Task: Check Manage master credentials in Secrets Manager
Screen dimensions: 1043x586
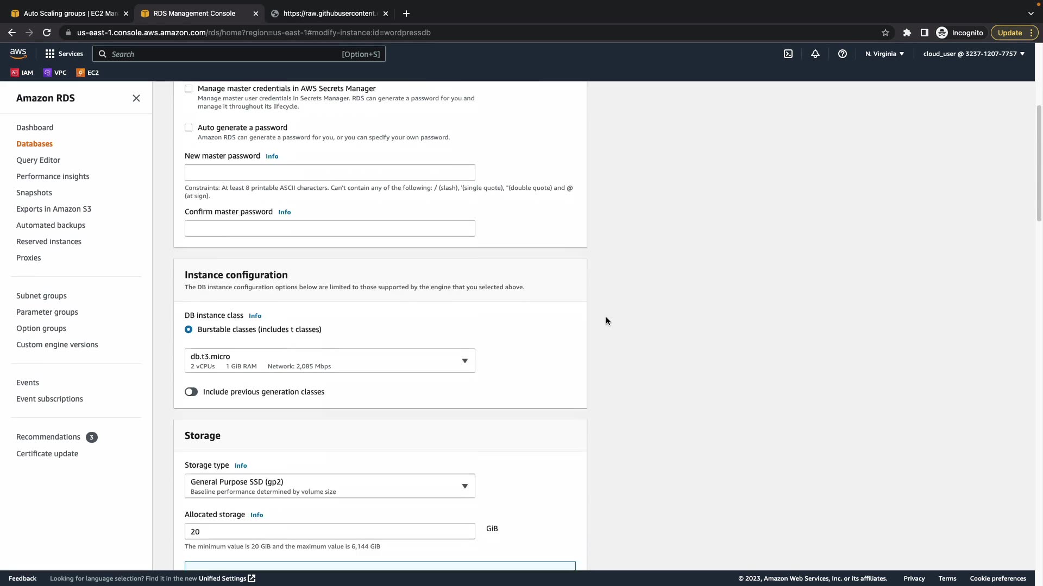Action: pyautogui.click(x=189, y=88)
